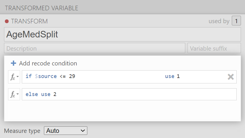Click the value 29 in the condition
The width and height of the screenshot is (245, 138).
click(72, 77)
